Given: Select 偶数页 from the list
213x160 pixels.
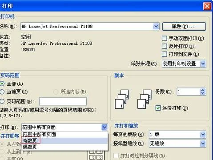Looking at the screenshot, I should point(65,147).
